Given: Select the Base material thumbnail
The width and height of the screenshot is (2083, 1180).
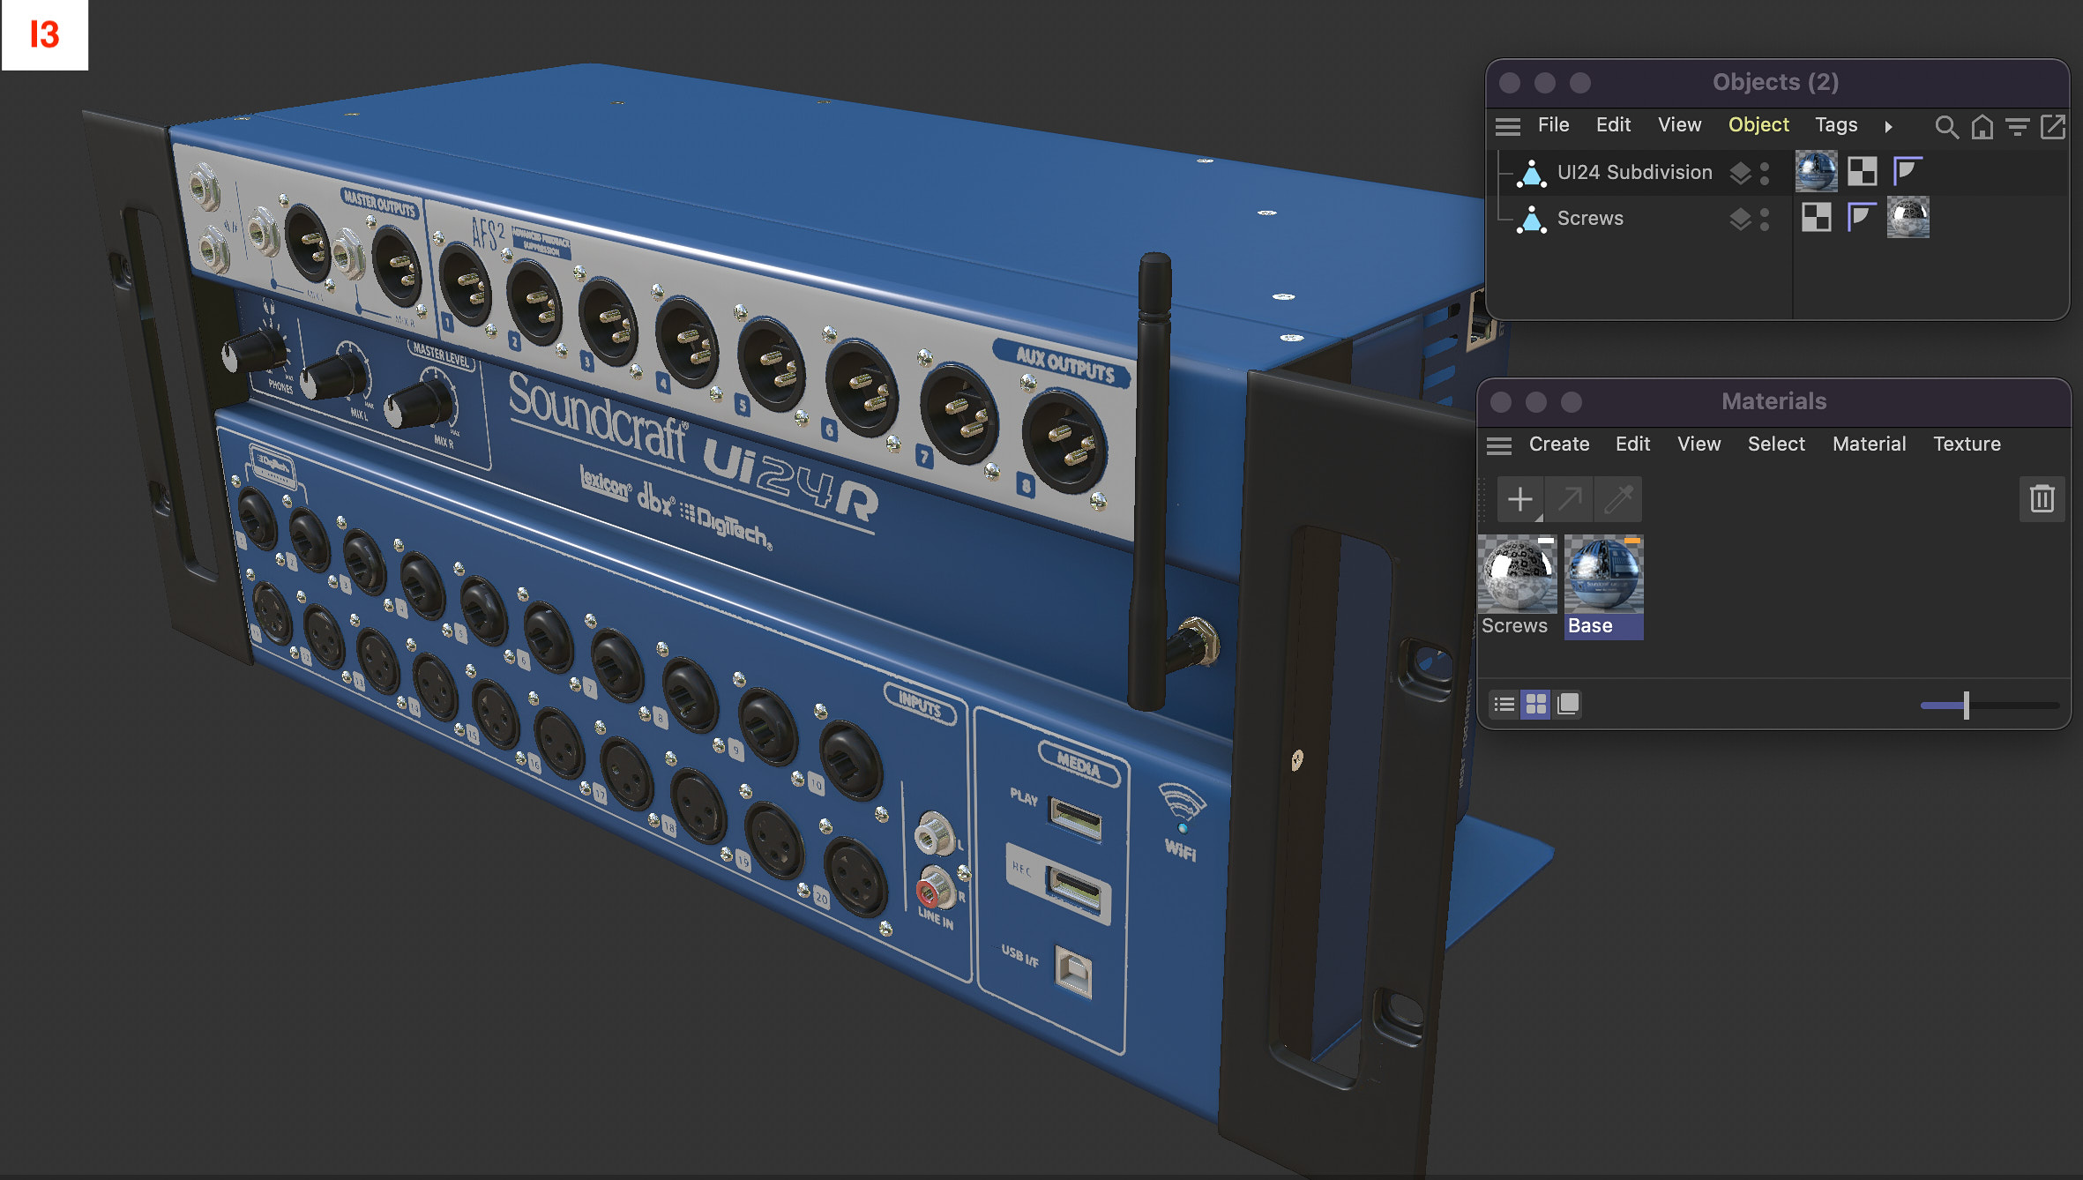Looking at the screenshot, I should point(1604,574).
